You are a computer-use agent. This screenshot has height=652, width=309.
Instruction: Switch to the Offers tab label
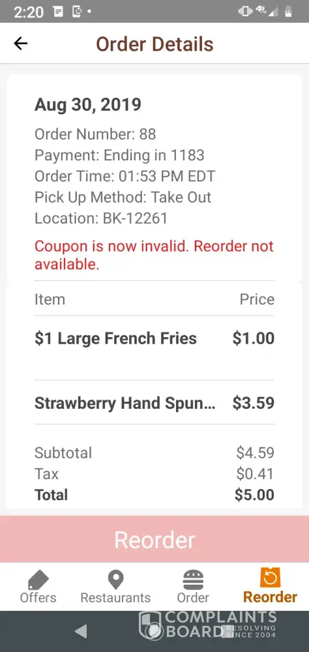point(38,597)
